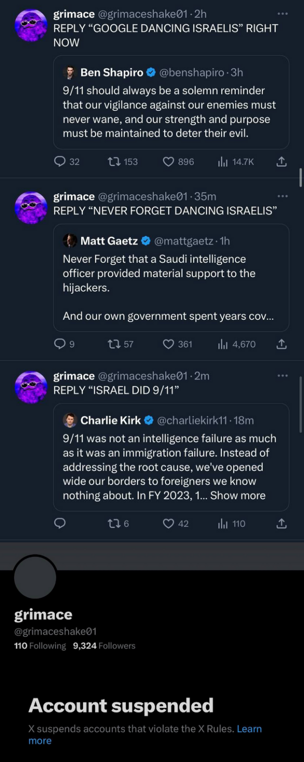View analytics showing 4,670 views
This screenshot has width=304, height=762.
(x=237, y=344)
